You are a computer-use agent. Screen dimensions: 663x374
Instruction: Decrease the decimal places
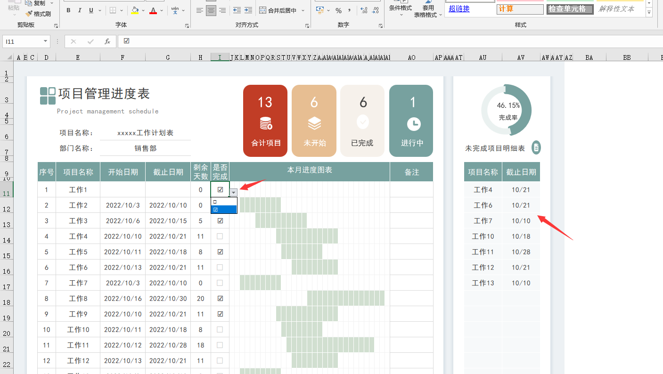[376, 10]
